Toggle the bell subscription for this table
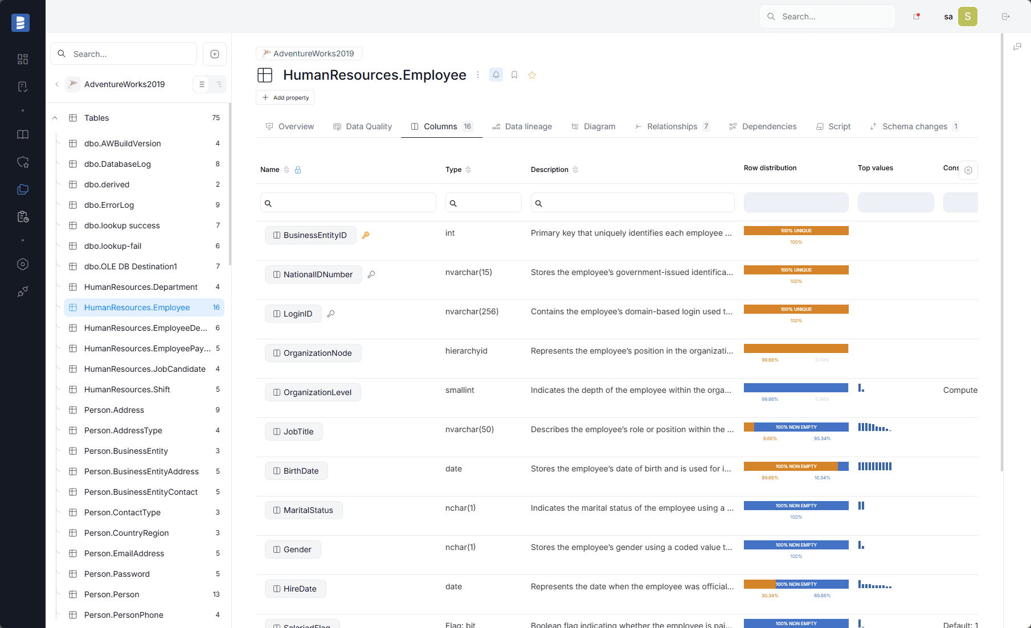 (496, 75)
